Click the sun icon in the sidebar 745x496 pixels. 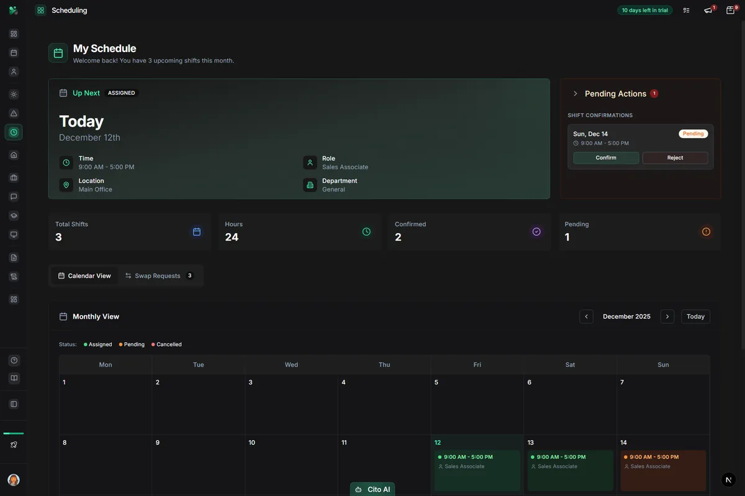click(14, 94)
